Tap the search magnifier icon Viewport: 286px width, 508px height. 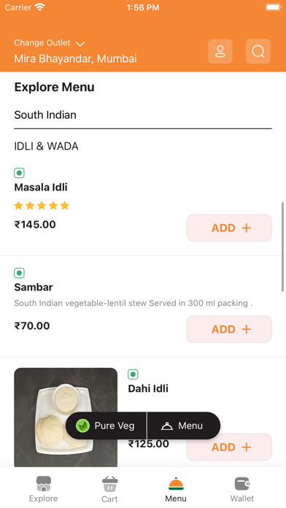258,51
